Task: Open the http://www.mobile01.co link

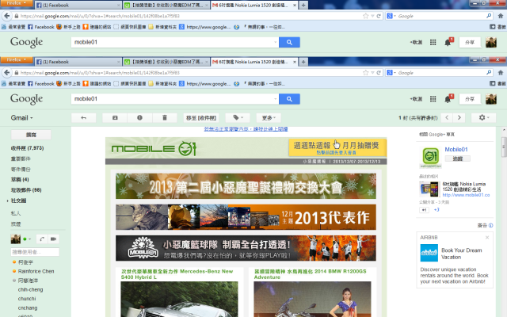Action: click(x=466, y=195)
